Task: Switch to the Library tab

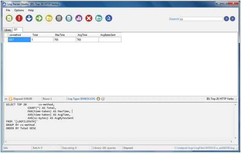Action: [8, 30]
